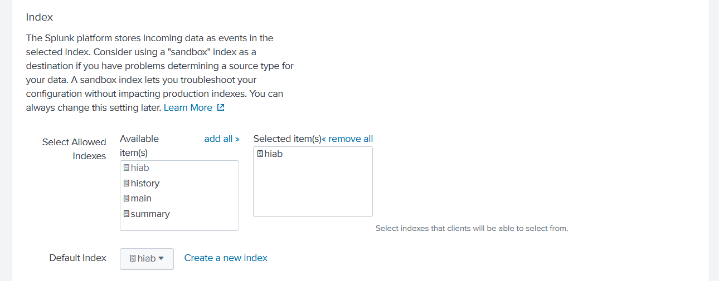719x281 pixels.
Task: Add the main index to selected items
Action: [141, 199]
